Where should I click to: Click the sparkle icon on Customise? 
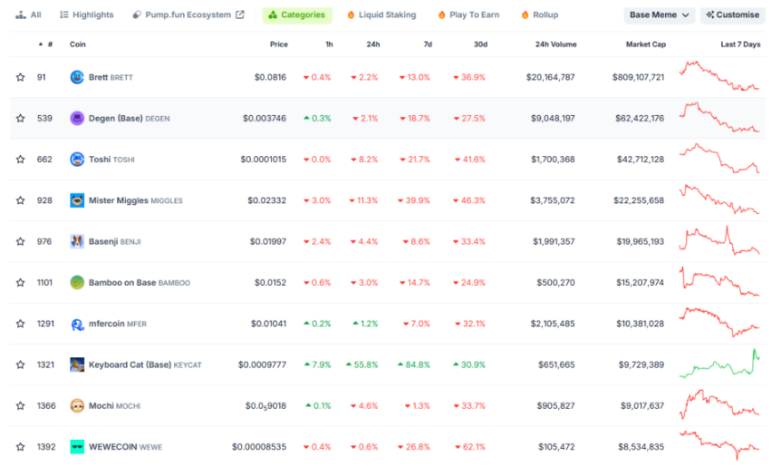(x=710, y=15)
